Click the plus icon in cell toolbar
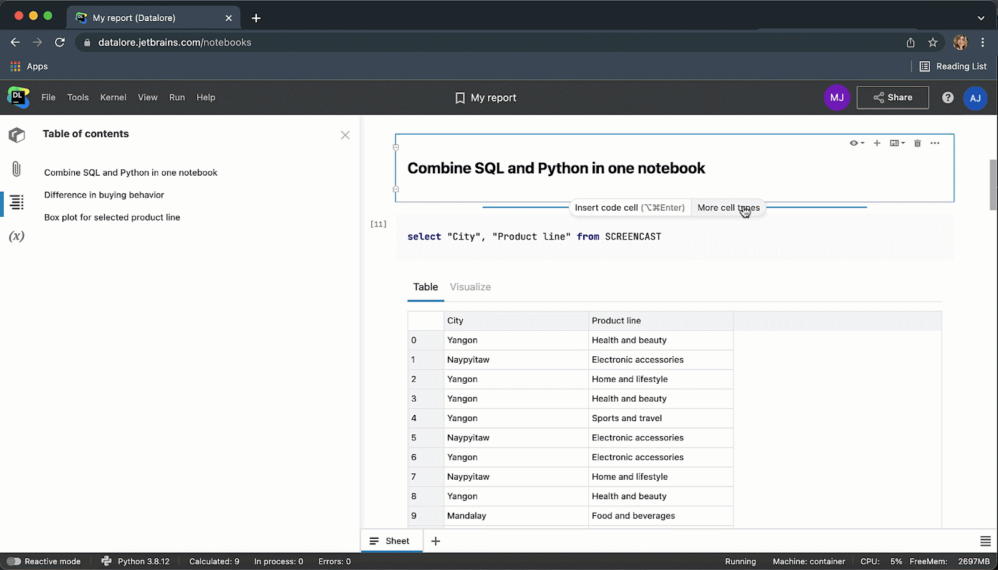998x570 pixels. [x=877, y=143]
